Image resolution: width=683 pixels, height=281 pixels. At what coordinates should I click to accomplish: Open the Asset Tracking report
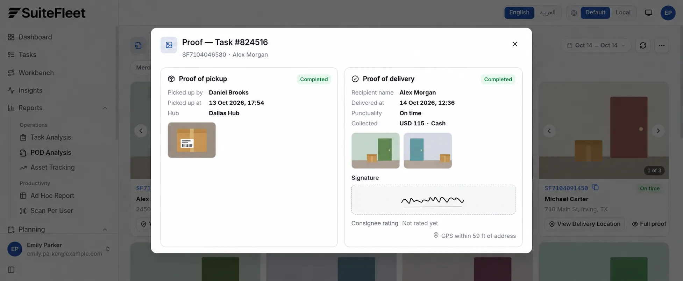(x=52, y=168)
